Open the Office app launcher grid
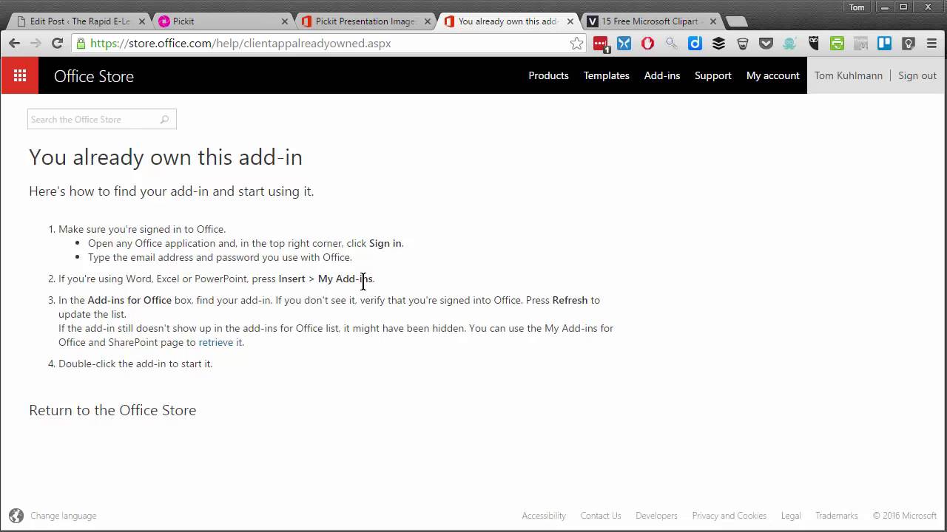Screen dimensions: 947x532 point(20,75)
